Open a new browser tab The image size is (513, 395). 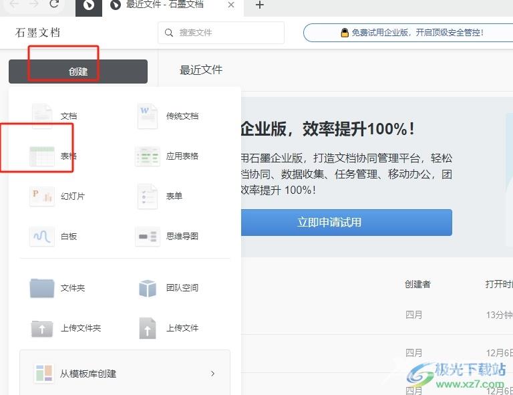259,5
